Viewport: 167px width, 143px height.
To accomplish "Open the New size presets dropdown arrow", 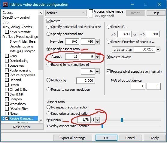I will pos(97,42).
